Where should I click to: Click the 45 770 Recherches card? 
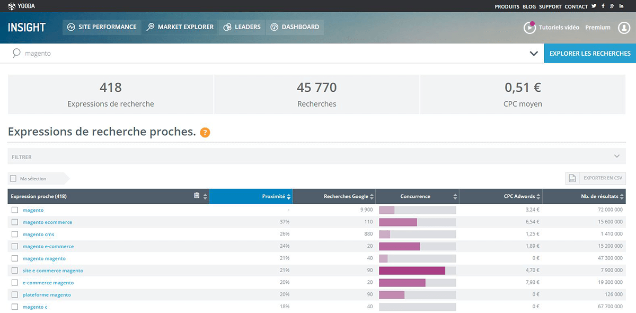[316, 94]
